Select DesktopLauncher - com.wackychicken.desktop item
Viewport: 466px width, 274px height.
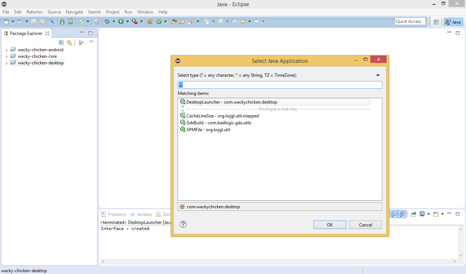point(275,102)
